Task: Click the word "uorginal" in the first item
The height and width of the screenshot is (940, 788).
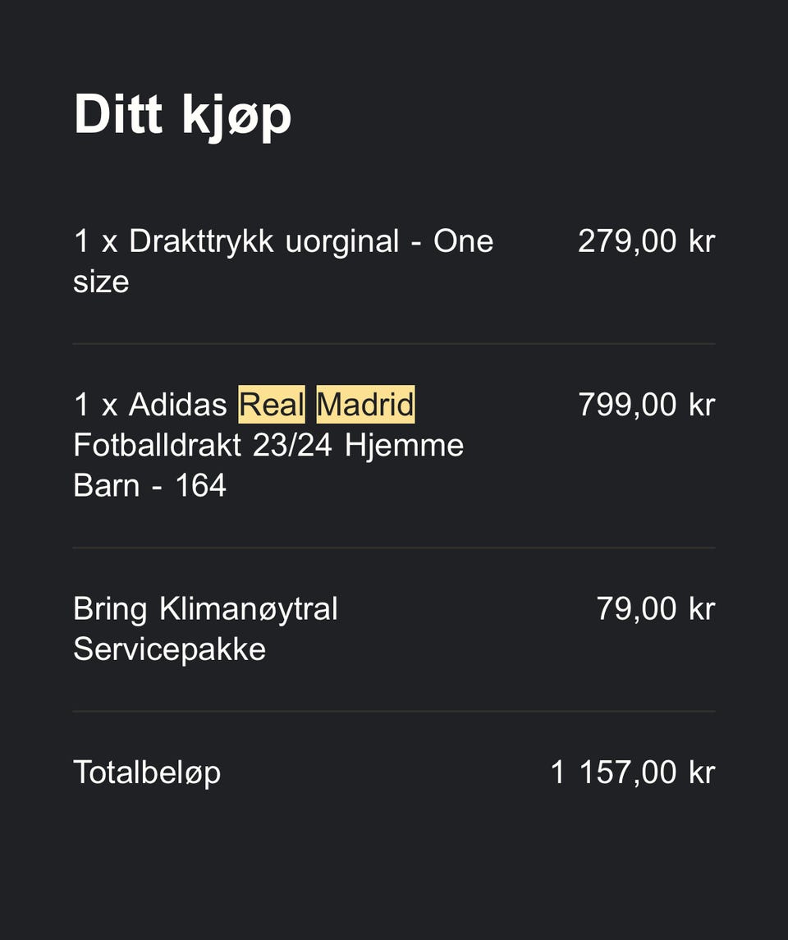Action: (341, 242)
